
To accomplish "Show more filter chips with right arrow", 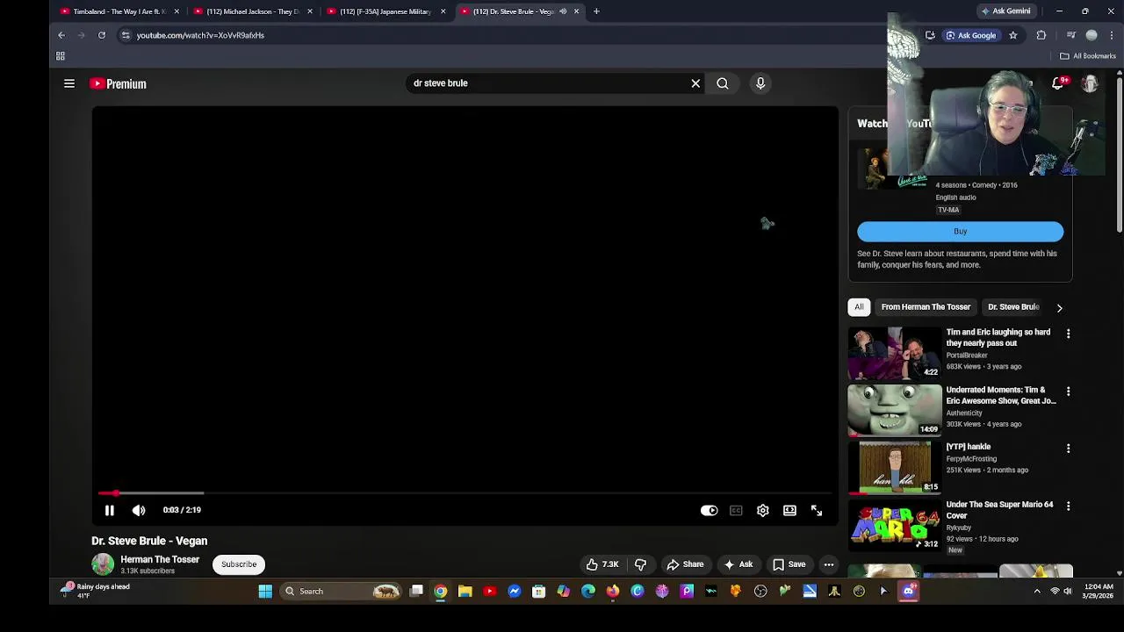I will click(x=1059, y=308).
